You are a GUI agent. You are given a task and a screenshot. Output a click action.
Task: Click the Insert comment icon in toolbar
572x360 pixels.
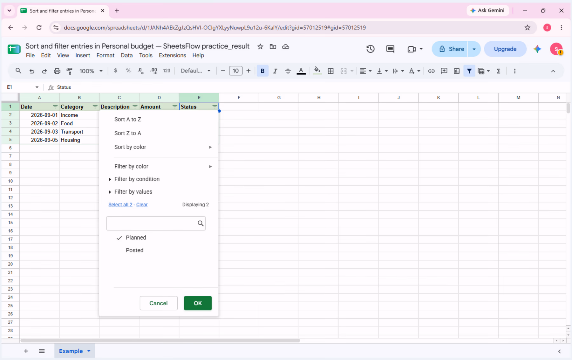click(x=444, y=71)
